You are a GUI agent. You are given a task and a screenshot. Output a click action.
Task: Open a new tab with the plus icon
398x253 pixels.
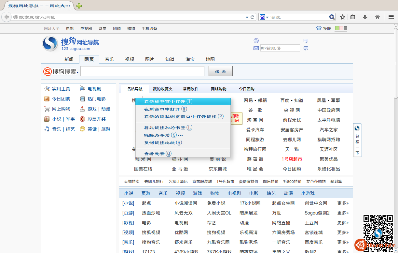tap(79, 6)
